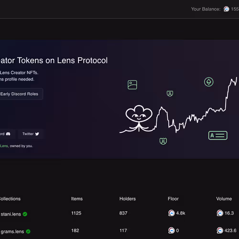Sort by the Holders column header
This screenshot has height=239, width=239.
click(x=128, y=199)
